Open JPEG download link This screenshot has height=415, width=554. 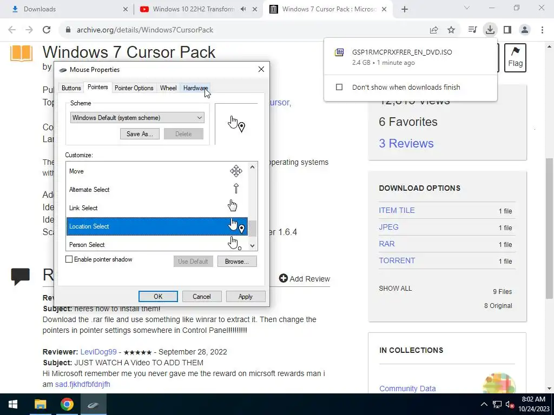pos(388,227)
